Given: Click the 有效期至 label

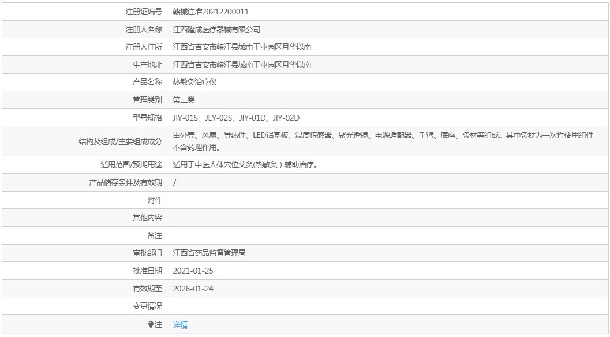Looking at the screenshot, I should [147, 289].
